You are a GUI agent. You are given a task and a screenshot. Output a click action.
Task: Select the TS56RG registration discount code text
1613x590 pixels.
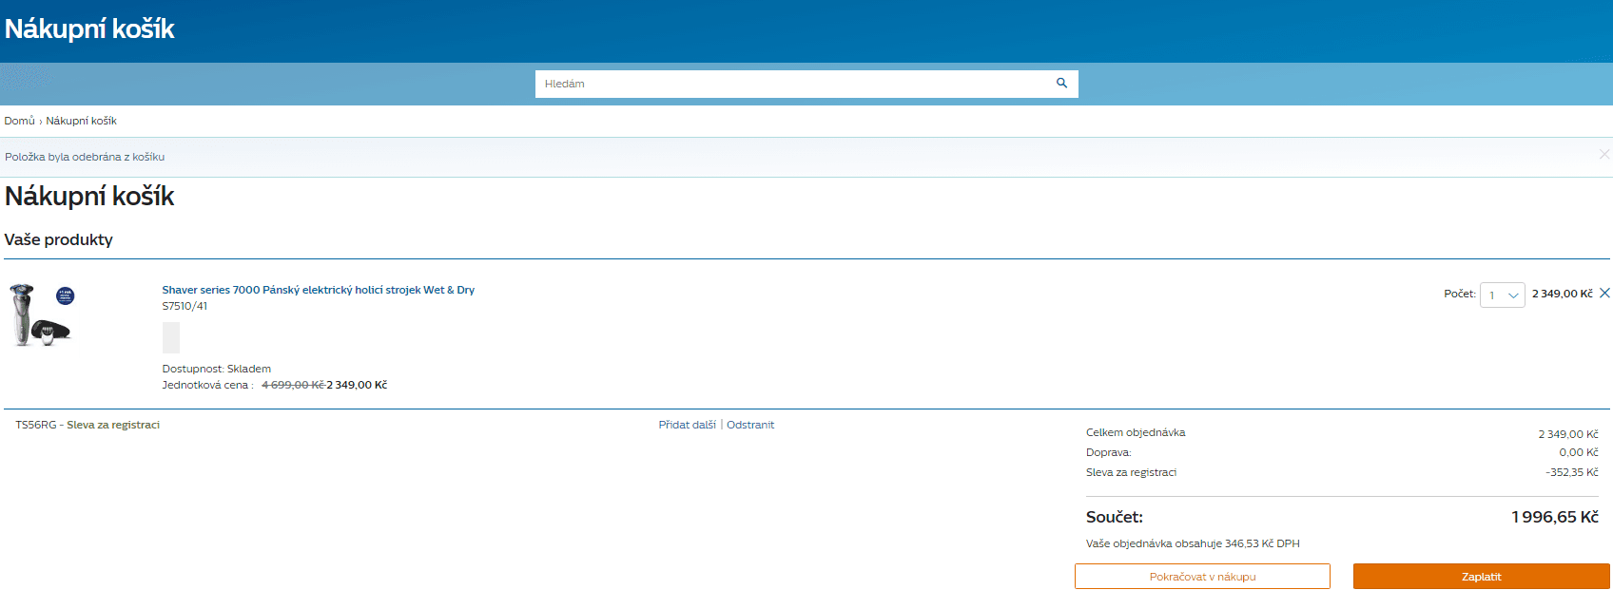87,425
